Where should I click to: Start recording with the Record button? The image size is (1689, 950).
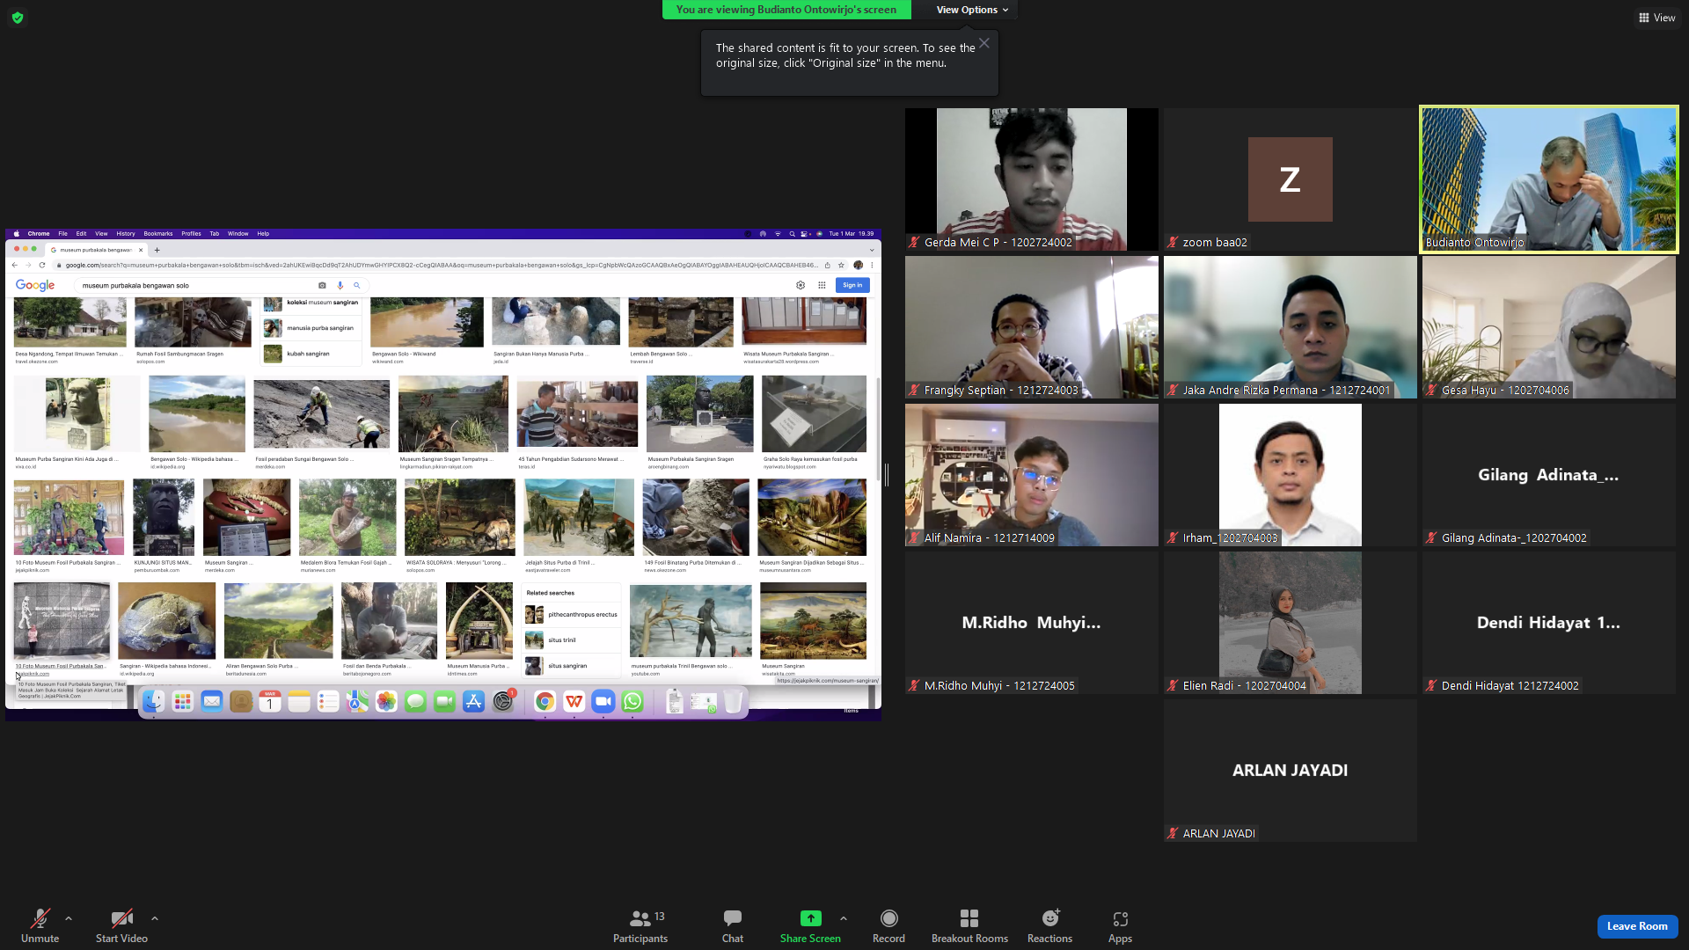(888, 926)
